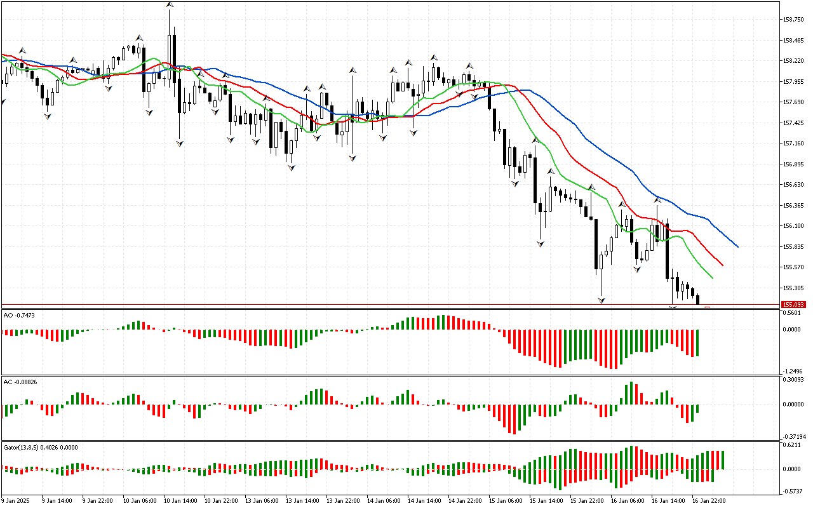Select the Gator scale maximum 0.6211
This screenshot has height=508, width=813.
pyautogui.click(x=791, y=446)
